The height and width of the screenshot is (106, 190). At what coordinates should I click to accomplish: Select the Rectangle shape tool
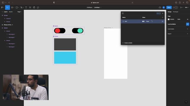tap(17, 7)
